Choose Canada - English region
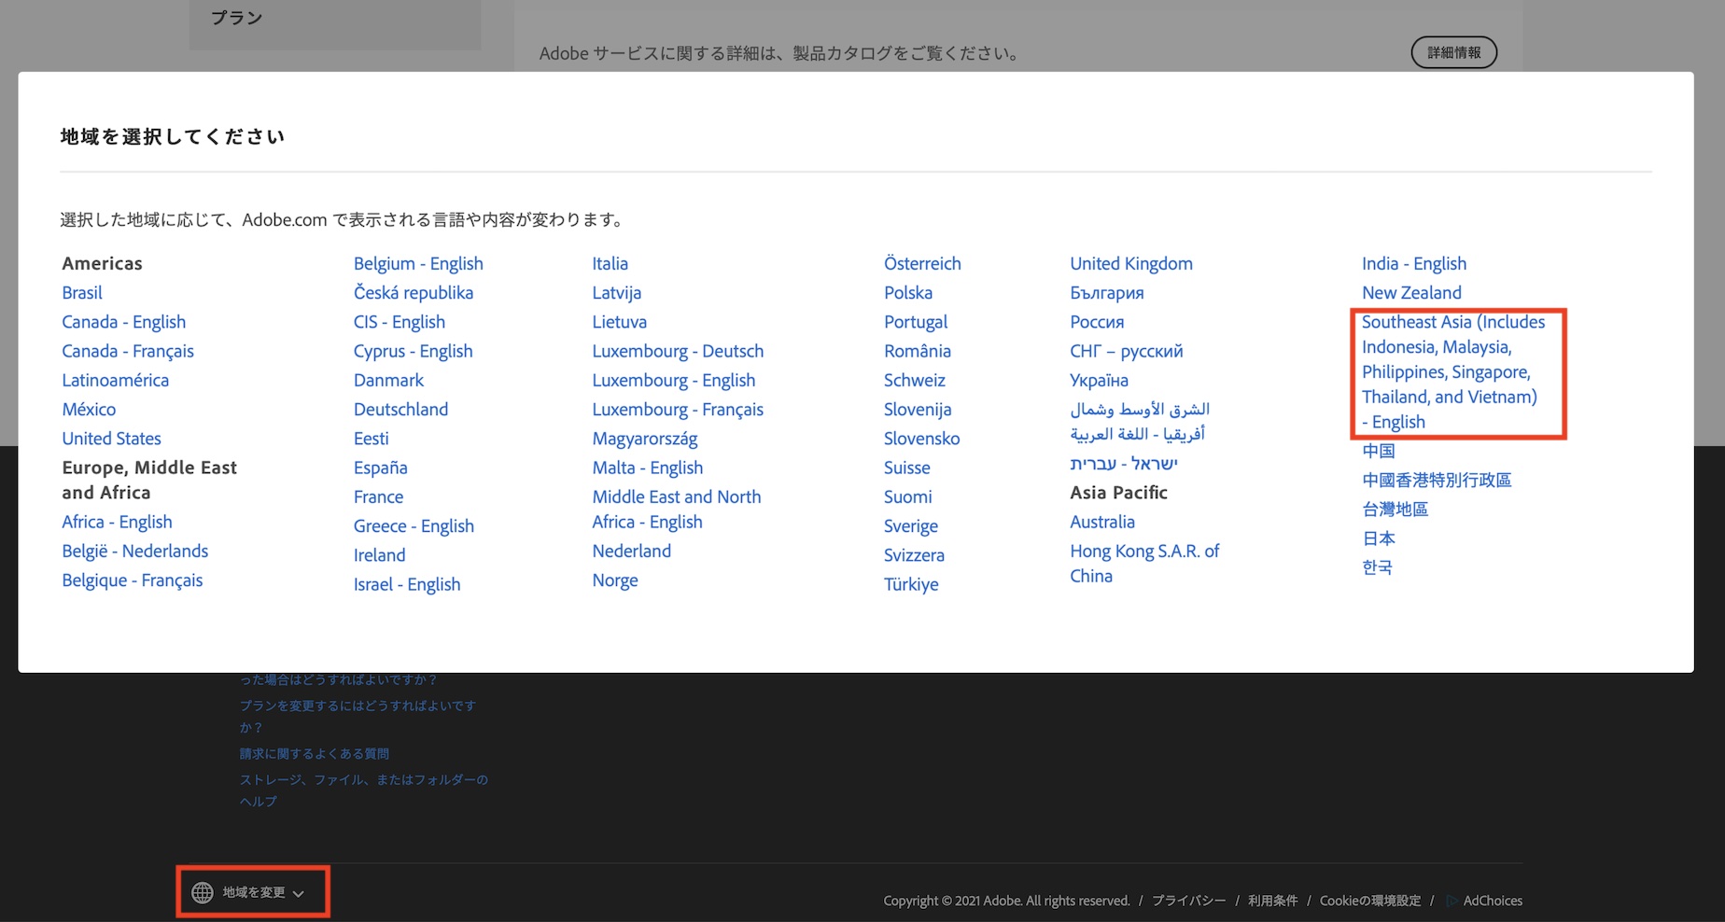This screenshot has width=1725, height=922. click(x=124, y=322)
